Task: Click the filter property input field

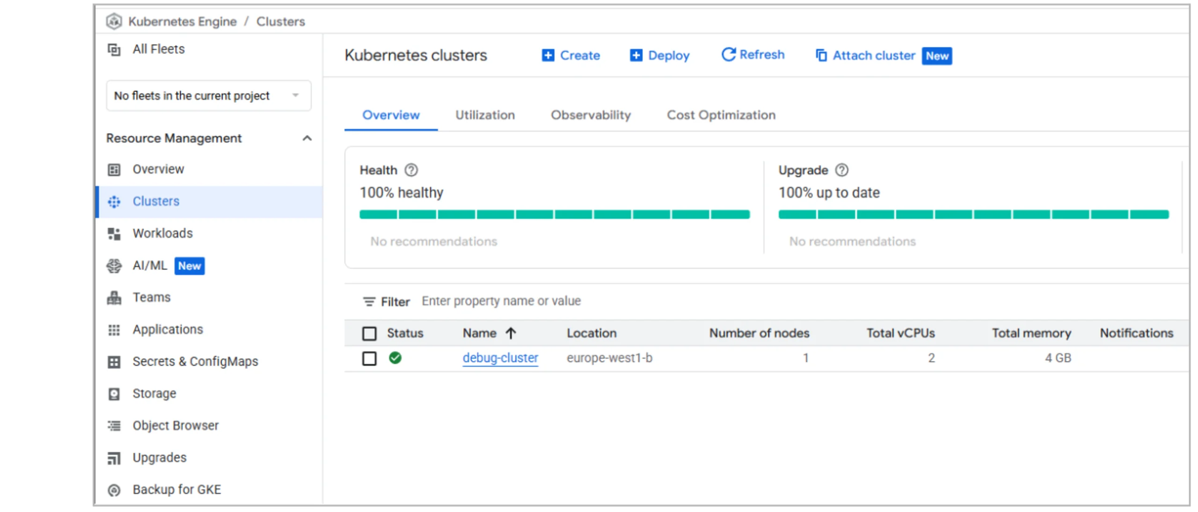Action: (501, 301)
